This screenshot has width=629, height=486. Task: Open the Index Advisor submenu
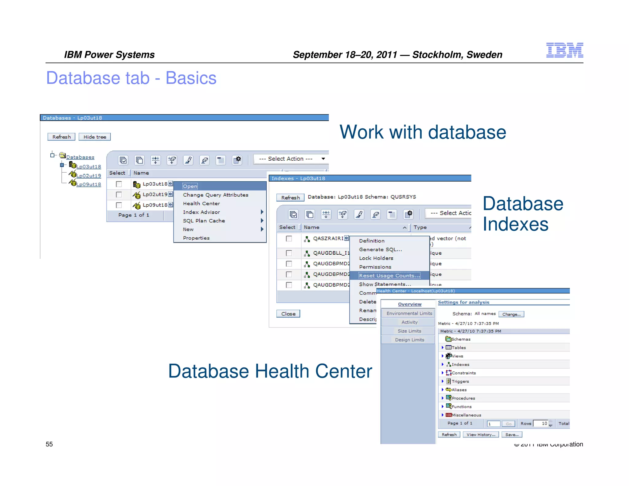click(x=220, y=212)
